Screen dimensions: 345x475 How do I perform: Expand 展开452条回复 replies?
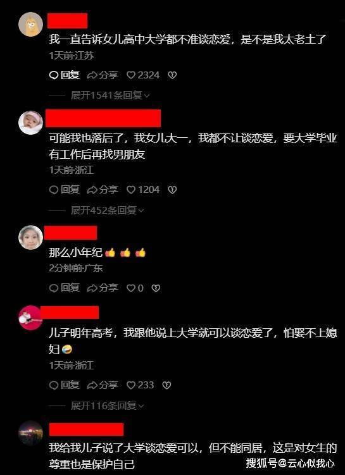[x=107, y=210]
